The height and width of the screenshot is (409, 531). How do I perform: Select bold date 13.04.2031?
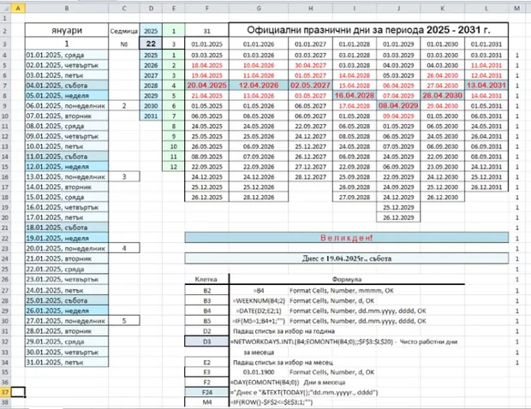[x=486, y=86]
